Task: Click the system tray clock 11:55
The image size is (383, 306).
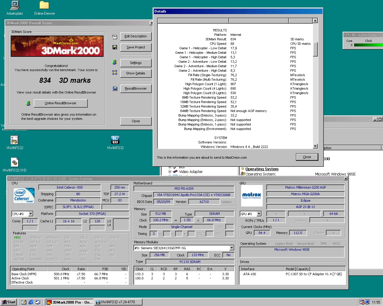Action: (376, 302)
